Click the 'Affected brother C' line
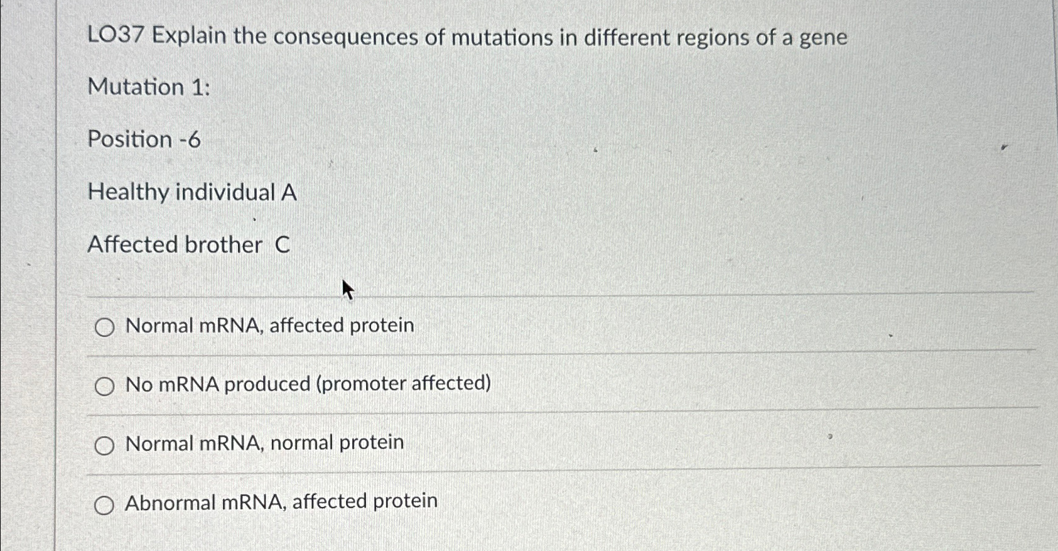This screenshot has height=551, width=1058. pos(188,245)
